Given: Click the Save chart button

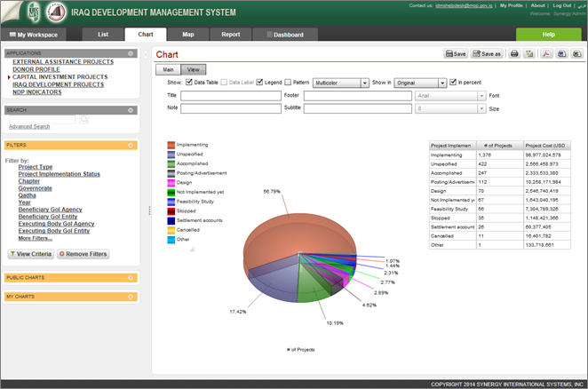Looking at the screenshot, I should (456, 53).
